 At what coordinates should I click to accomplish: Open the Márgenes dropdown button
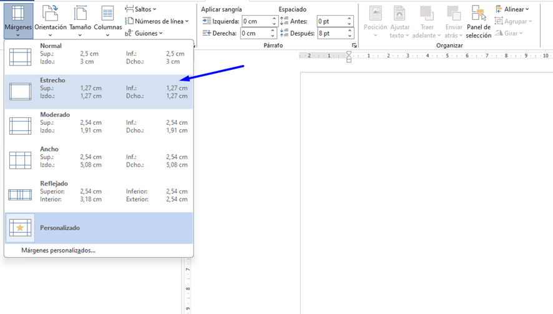point(18,21)
